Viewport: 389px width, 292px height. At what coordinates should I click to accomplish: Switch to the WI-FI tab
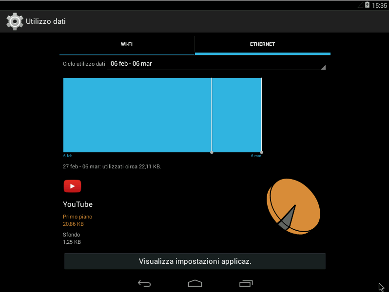click(127, 44)
